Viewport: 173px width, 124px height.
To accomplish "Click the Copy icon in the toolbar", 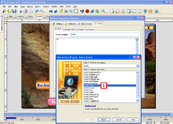I will pos(25,11).
